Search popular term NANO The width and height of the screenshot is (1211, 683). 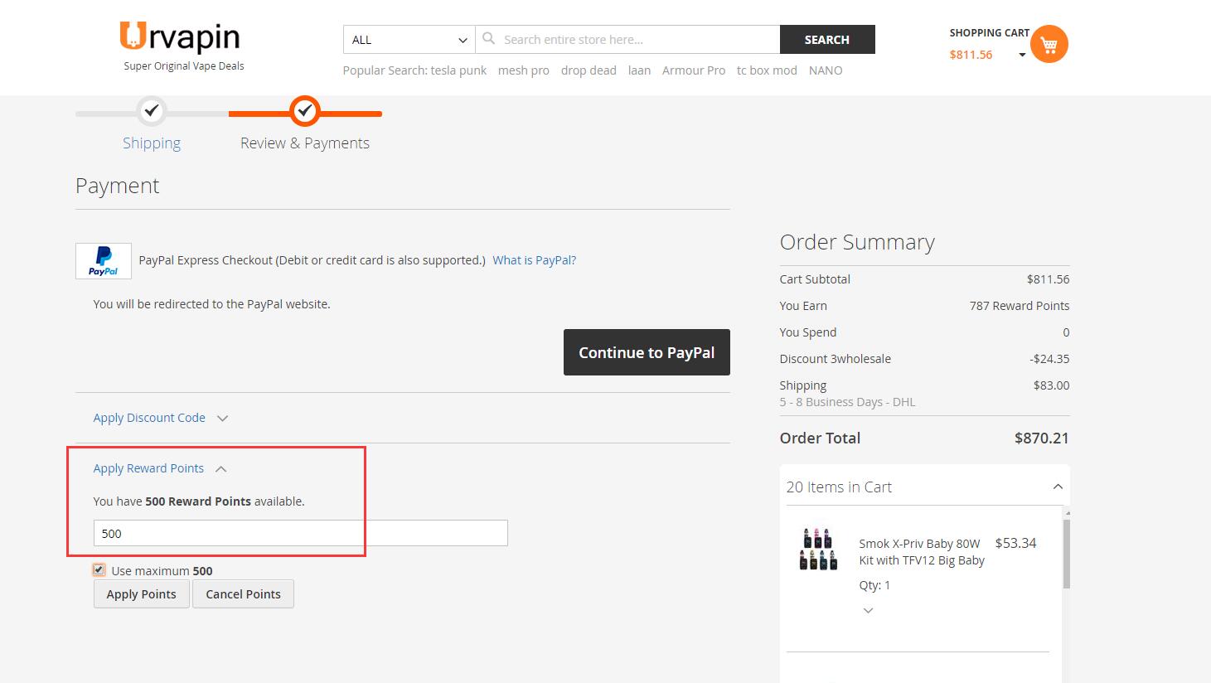point(826,70)
